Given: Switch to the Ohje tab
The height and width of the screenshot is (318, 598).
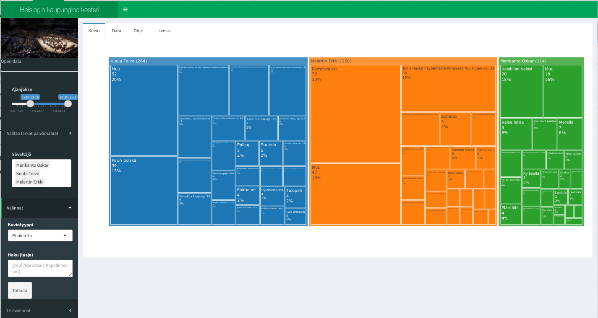Looking at the screenshot, I should point(138,31).
